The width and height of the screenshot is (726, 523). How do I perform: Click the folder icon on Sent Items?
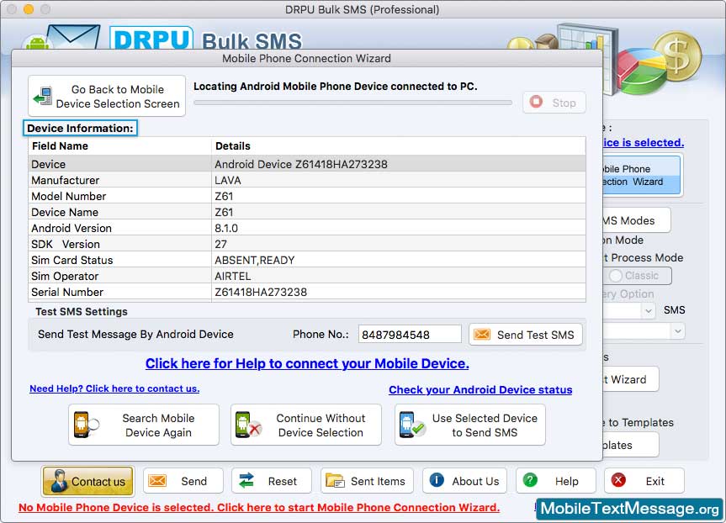point(335,480)
